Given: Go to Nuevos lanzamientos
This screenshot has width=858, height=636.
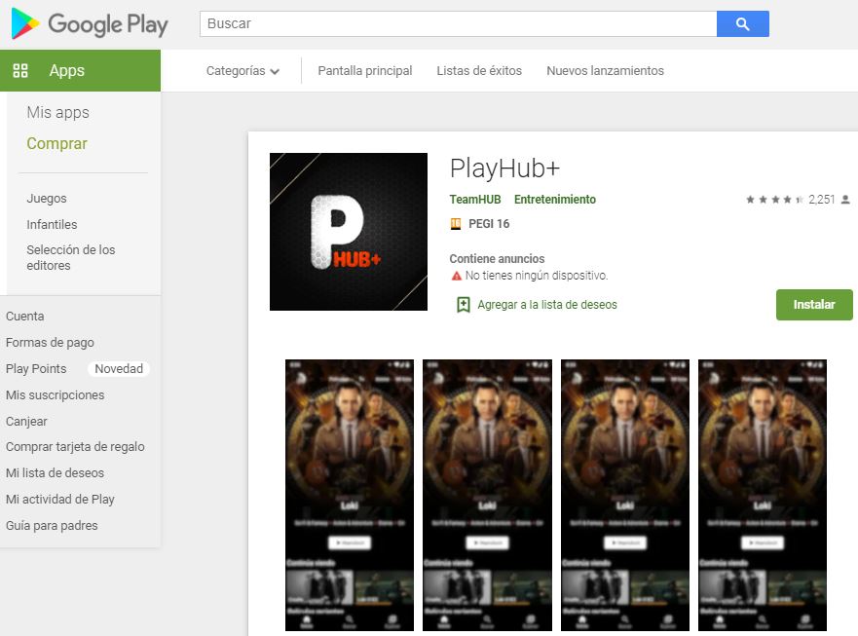Looking at the screenshot, I should (x=605, y=71).
